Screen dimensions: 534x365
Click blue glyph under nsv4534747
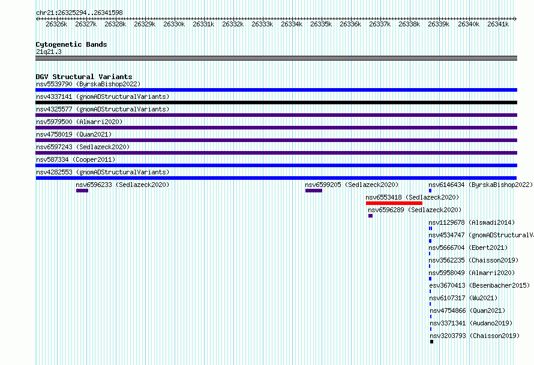point(430,241)
